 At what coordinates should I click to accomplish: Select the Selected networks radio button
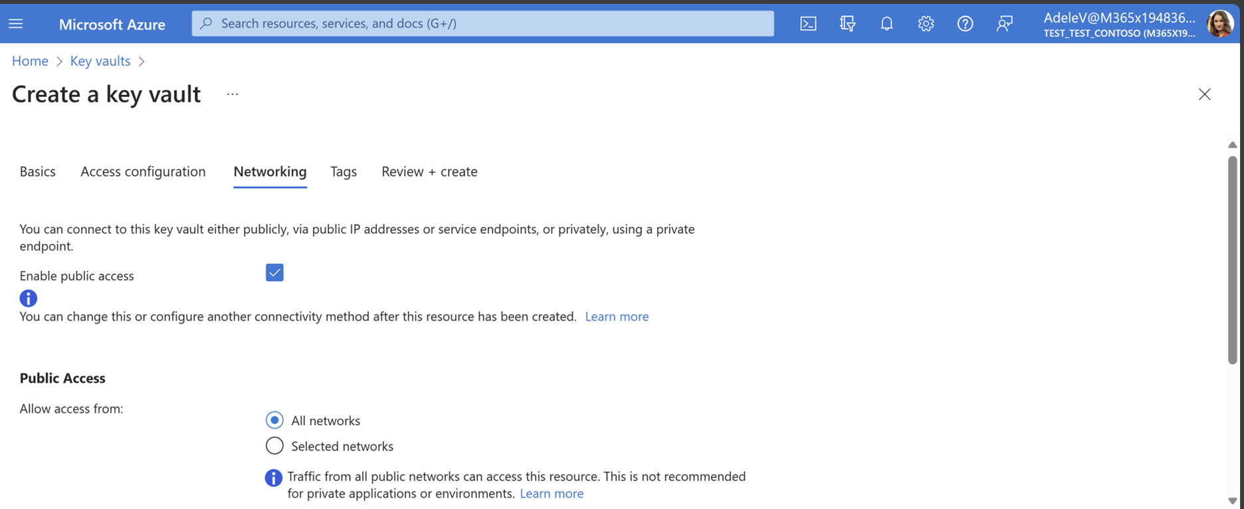[274, 446]
